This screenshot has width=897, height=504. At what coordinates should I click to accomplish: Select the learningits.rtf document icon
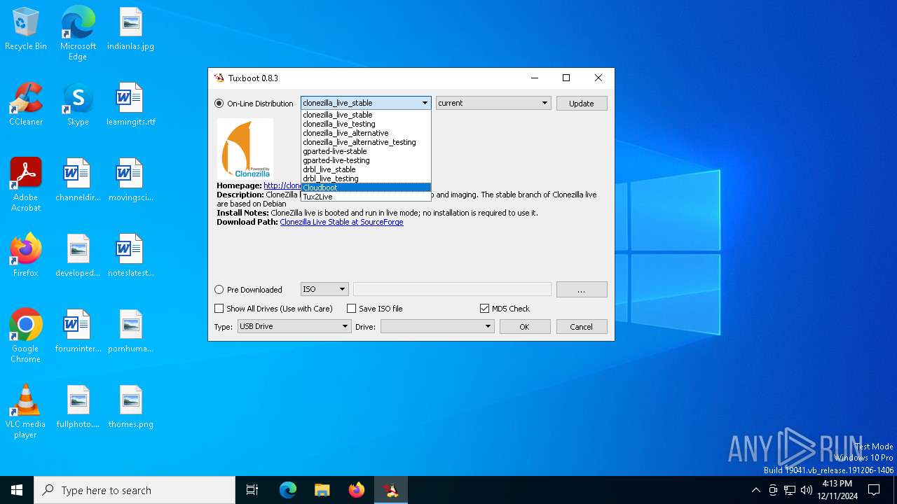click(130, 105)
